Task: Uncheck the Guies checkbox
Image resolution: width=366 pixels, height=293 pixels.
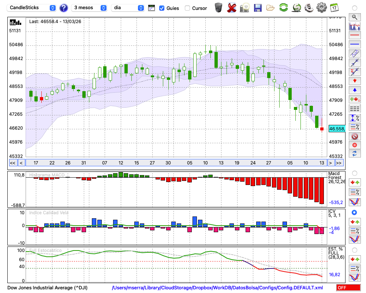Action: coord(161,8)
